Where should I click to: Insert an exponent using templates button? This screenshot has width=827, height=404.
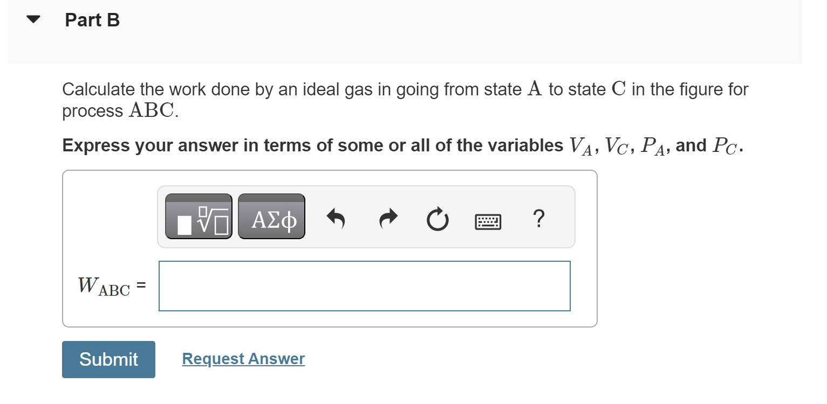[198, 216]
